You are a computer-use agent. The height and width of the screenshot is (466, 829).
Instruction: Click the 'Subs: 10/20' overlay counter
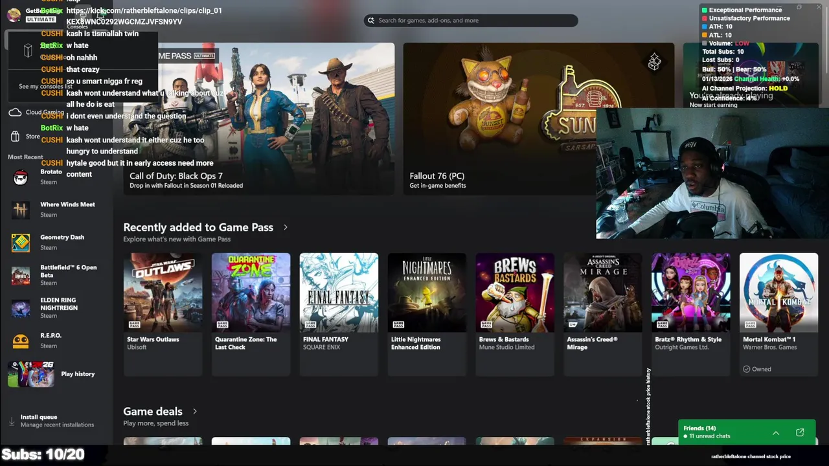point(43,454)
